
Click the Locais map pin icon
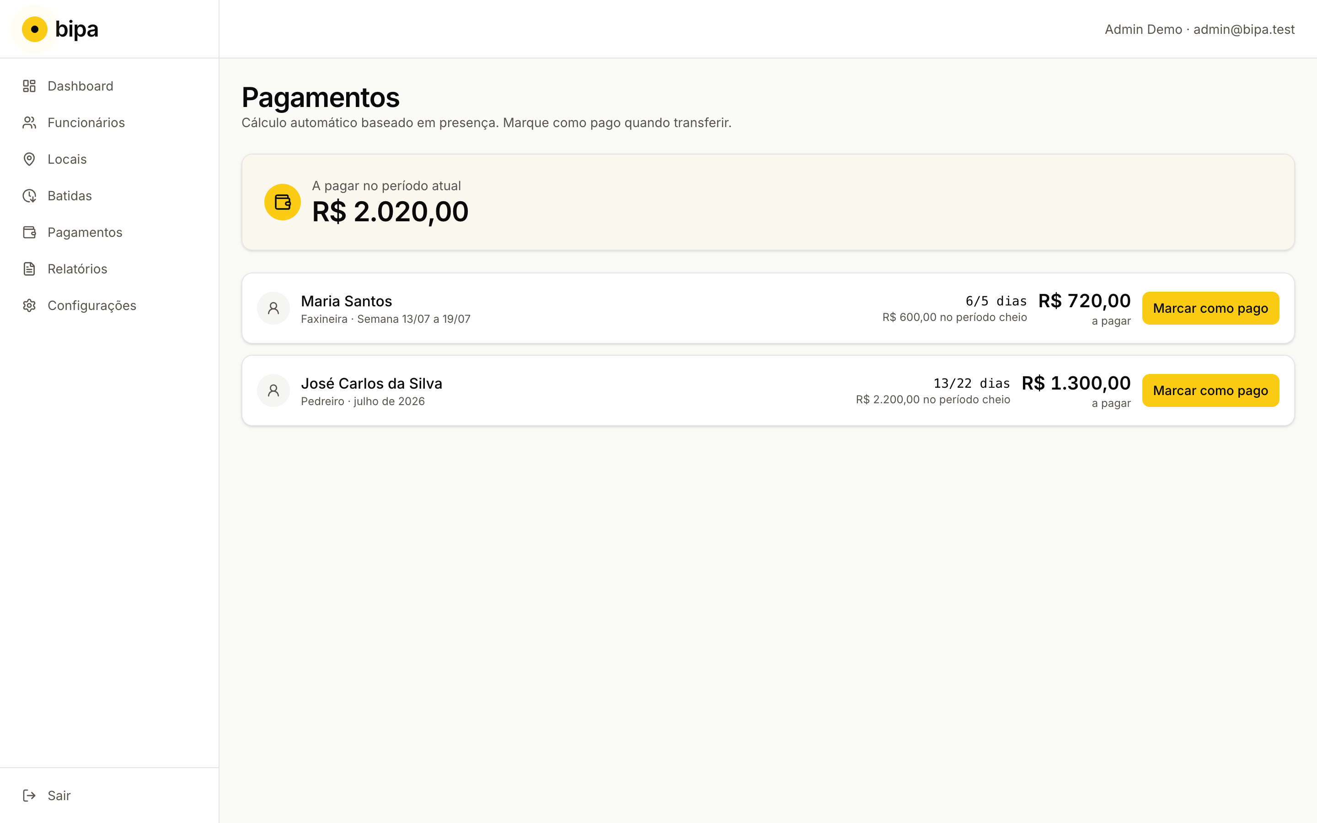(29, 159)
